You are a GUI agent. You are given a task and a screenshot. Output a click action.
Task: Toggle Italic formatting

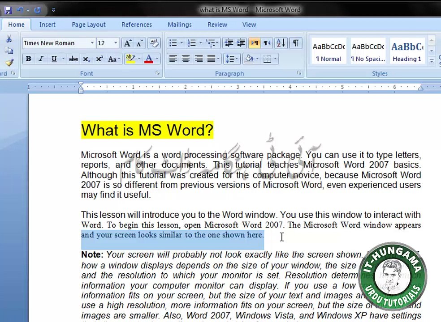(x=41, y=59)
